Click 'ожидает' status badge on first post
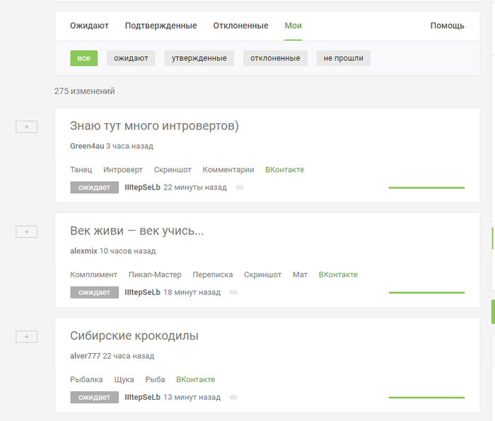The height and width of the screenshot is (421, 495). click(x=94, y=188)
